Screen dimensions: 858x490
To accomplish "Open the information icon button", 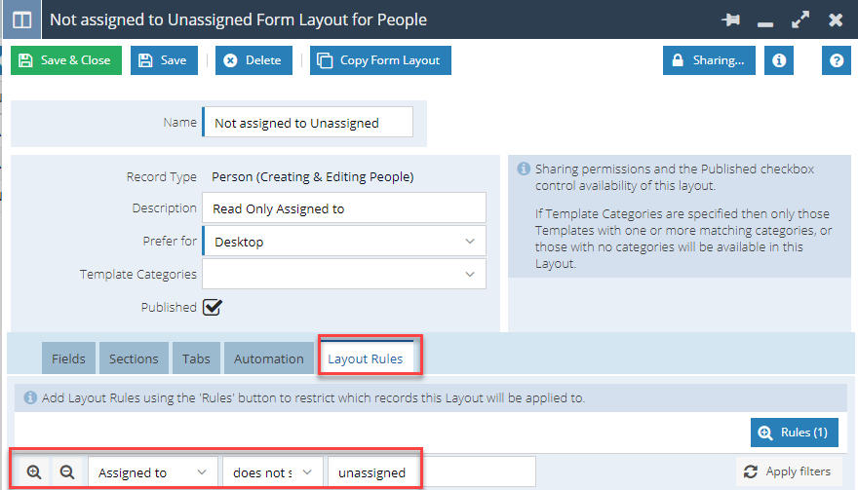I will [779, 60].
